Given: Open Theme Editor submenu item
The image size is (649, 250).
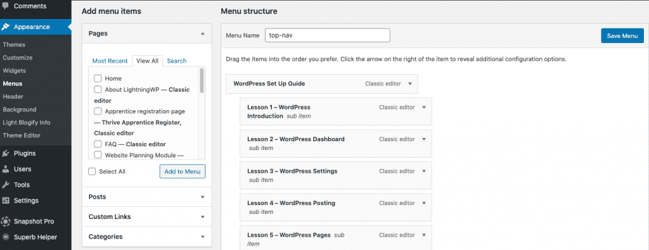Looking at the screenshot, I should click(22, 135).
